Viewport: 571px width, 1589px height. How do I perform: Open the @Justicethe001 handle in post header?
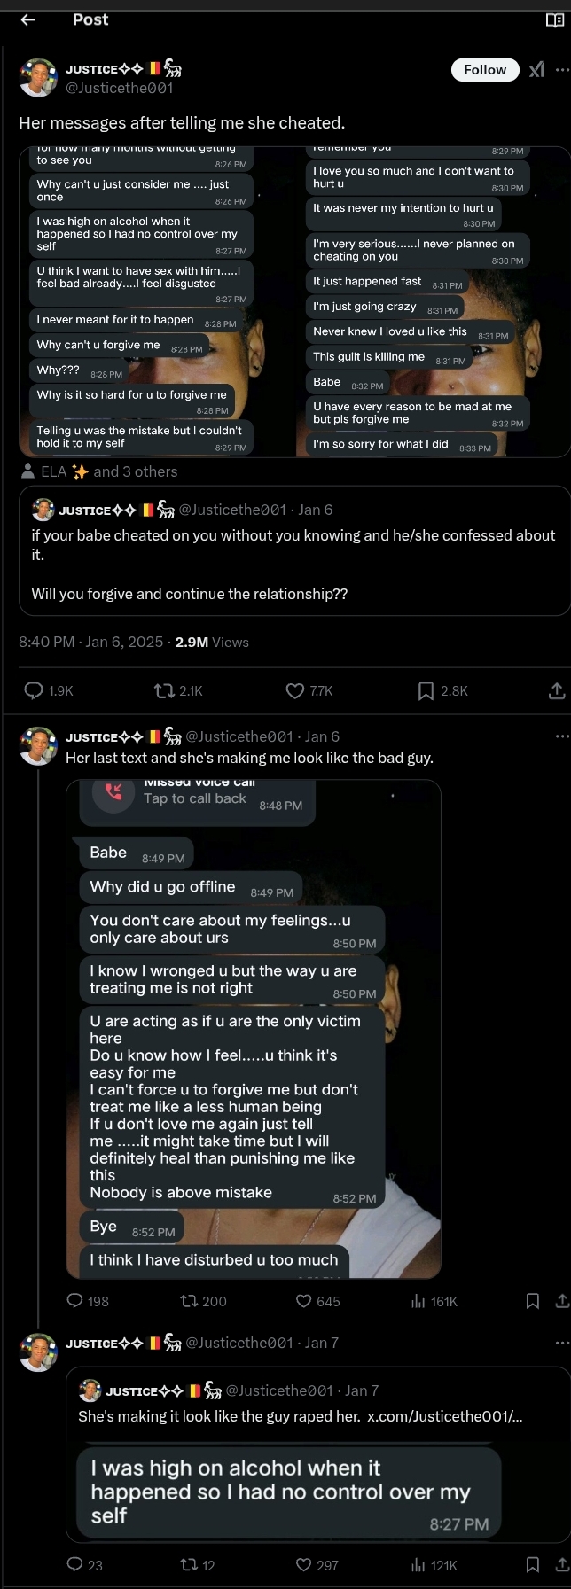(120, 88)
